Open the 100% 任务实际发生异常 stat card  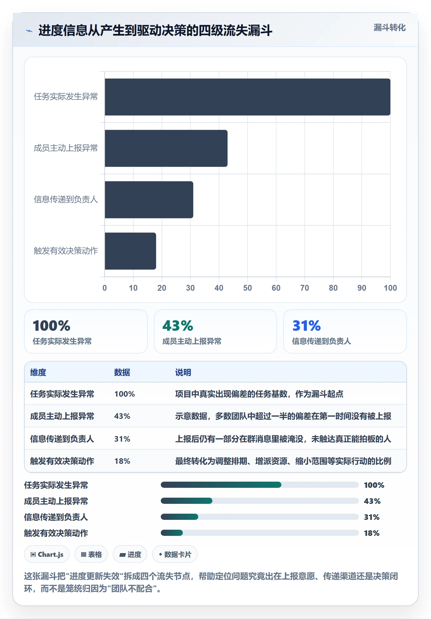(x=86, y=331)
